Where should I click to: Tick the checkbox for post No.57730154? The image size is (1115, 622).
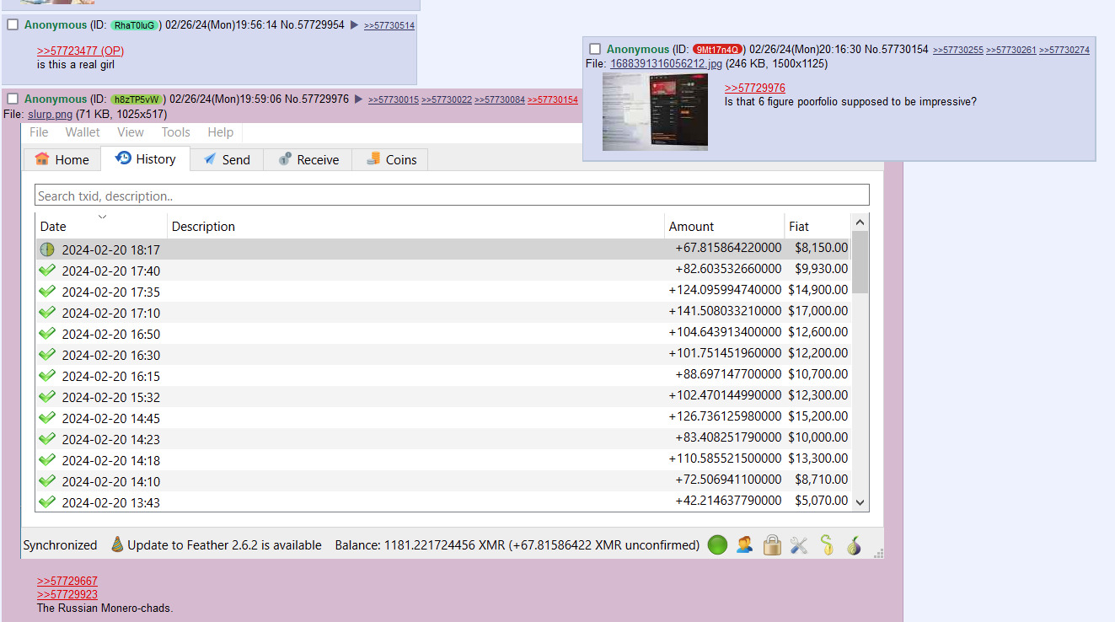pyautogui.click(x=595, y=50)
